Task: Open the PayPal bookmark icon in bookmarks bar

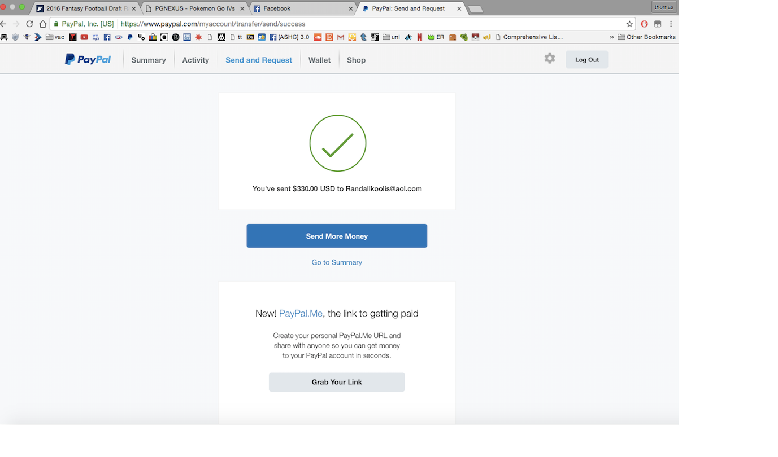Action: point(130,37)
